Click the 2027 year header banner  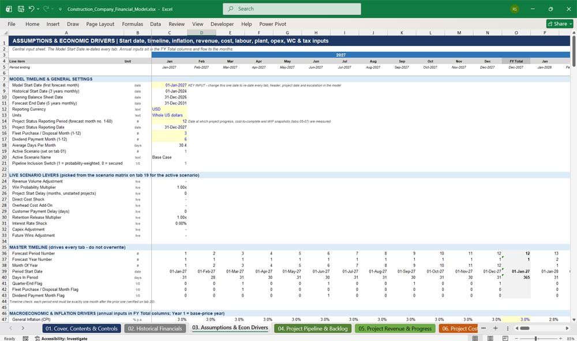[341, 55]
